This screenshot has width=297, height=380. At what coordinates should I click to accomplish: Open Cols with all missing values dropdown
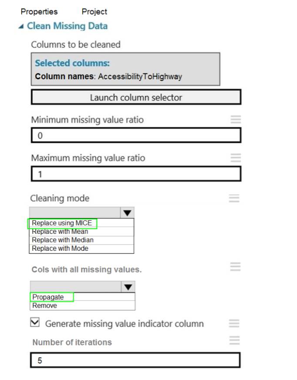128,287
